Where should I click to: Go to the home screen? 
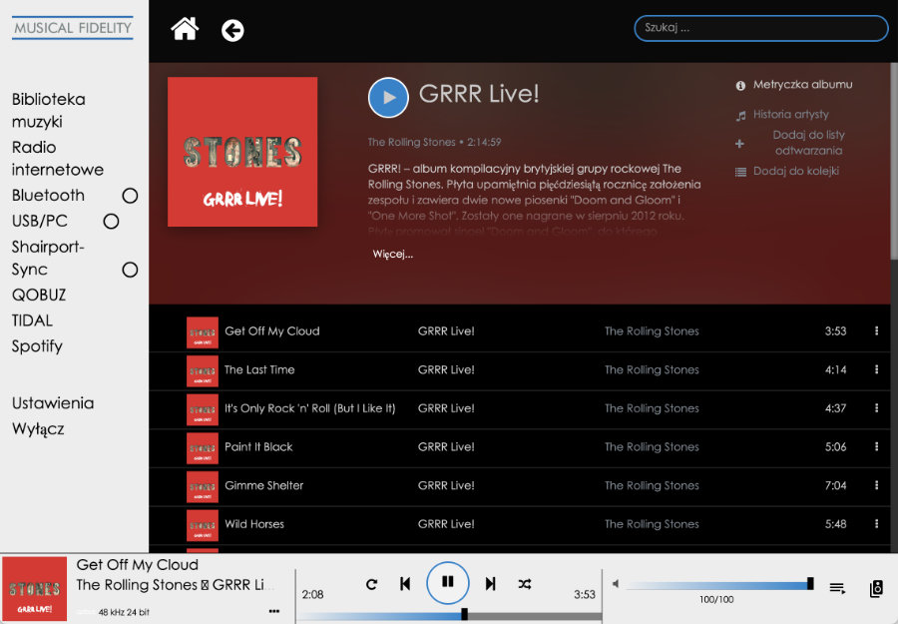pos(185,29)
